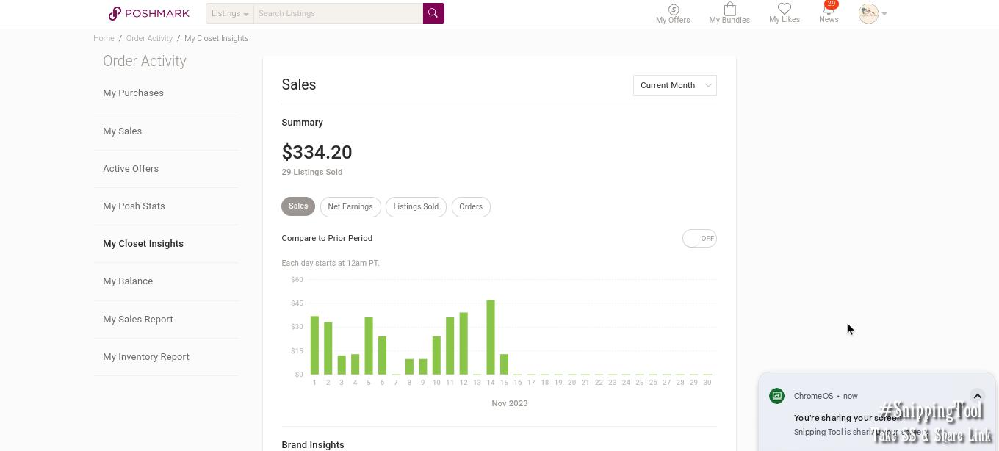
Task: Go to My Balance sidebar item
Action: coord(128,281)
